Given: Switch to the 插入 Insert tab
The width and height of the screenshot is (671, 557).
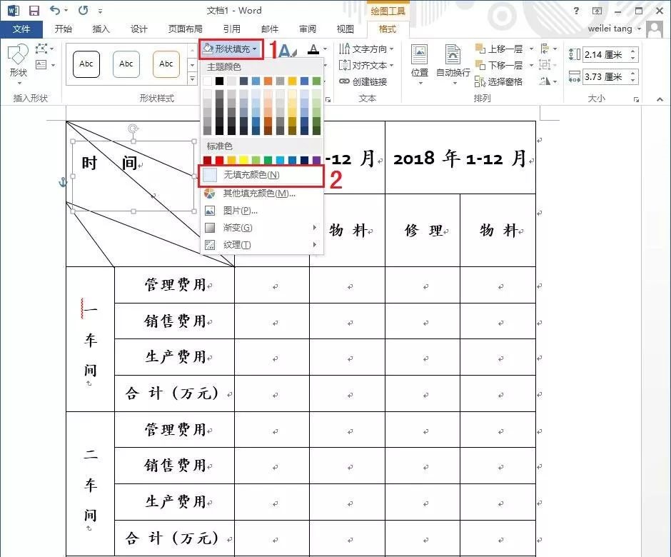Looking at the screenshot, I should [x=101, y=29].
